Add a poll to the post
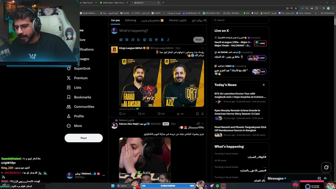This screenshot has width=336, height=189. 139,40
